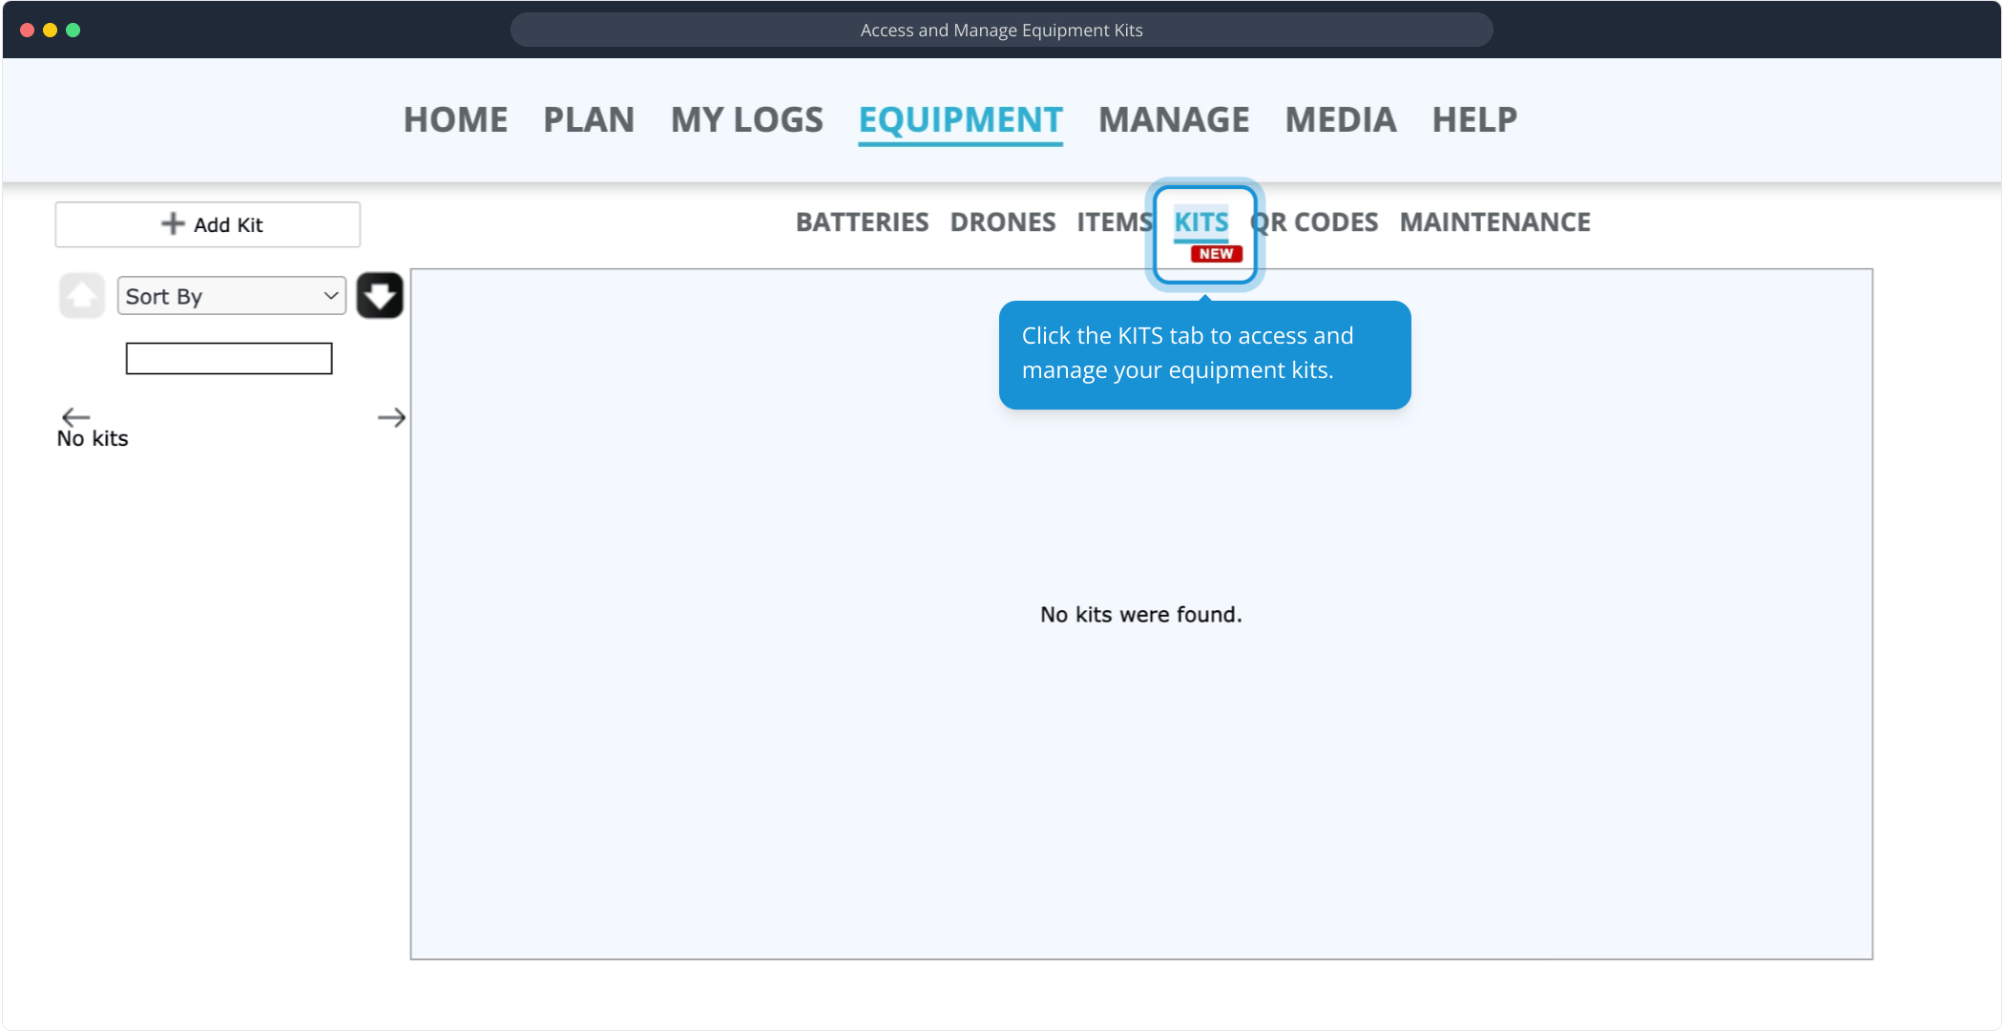Open the KITS tab

click(1200, 222)
